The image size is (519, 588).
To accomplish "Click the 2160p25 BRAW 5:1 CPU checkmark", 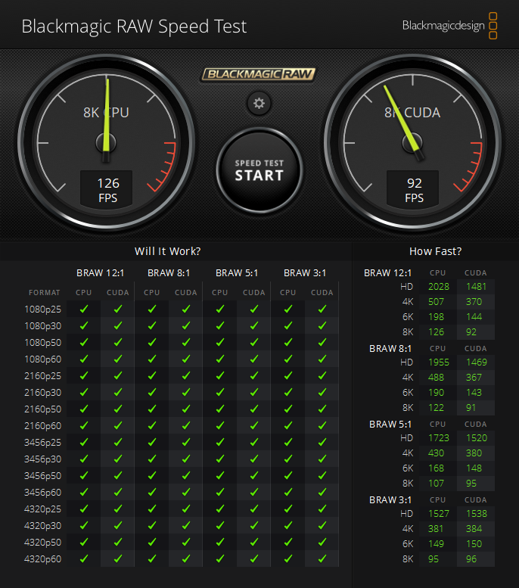I will [x=220, y=376].
